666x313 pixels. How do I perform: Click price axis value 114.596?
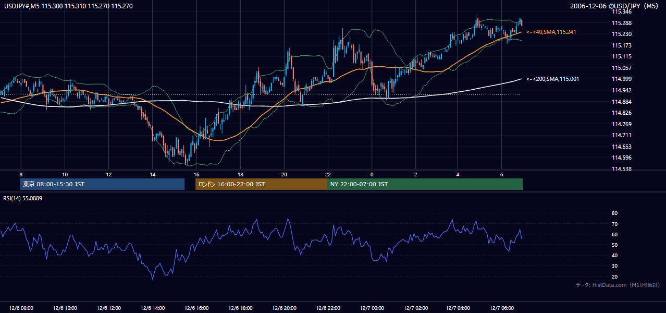pyautogui.click(x=621, y=158)
